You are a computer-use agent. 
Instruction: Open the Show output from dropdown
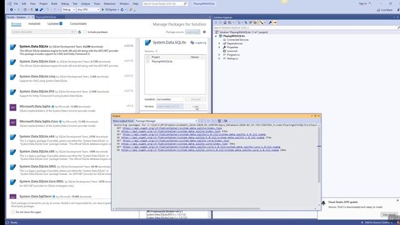(166, 121)
